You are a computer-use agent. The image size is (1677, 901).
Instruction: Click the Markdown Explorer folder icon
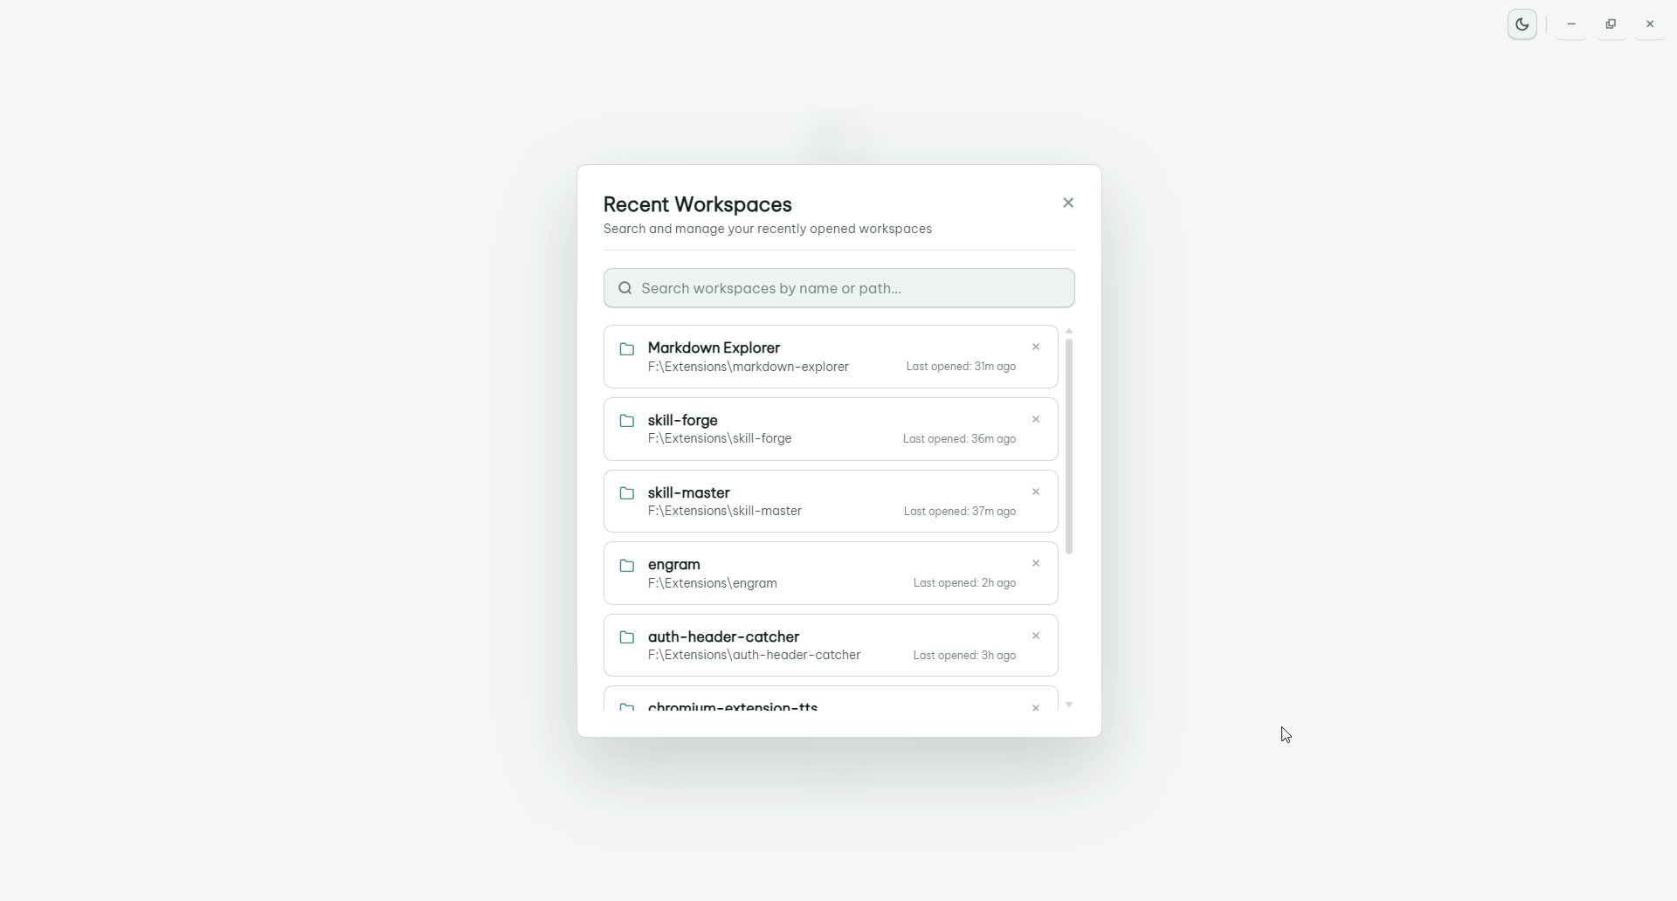click(x=627, y=349)
